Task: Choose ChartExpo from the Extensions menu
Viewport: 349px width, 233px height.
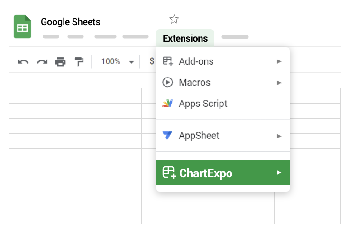Action: point(223,173)
